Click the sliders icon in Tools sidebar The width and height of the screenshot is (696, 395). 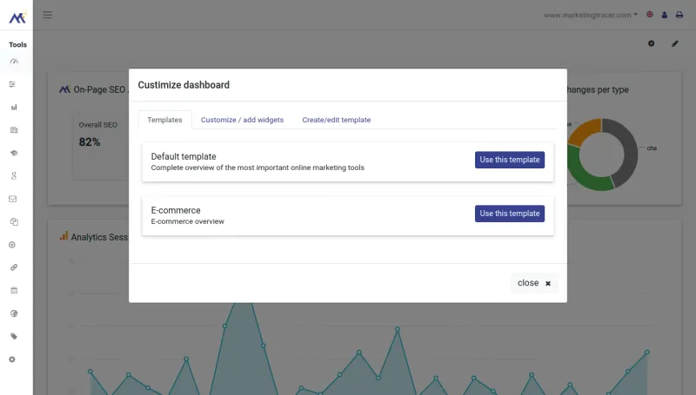(12, 84)
